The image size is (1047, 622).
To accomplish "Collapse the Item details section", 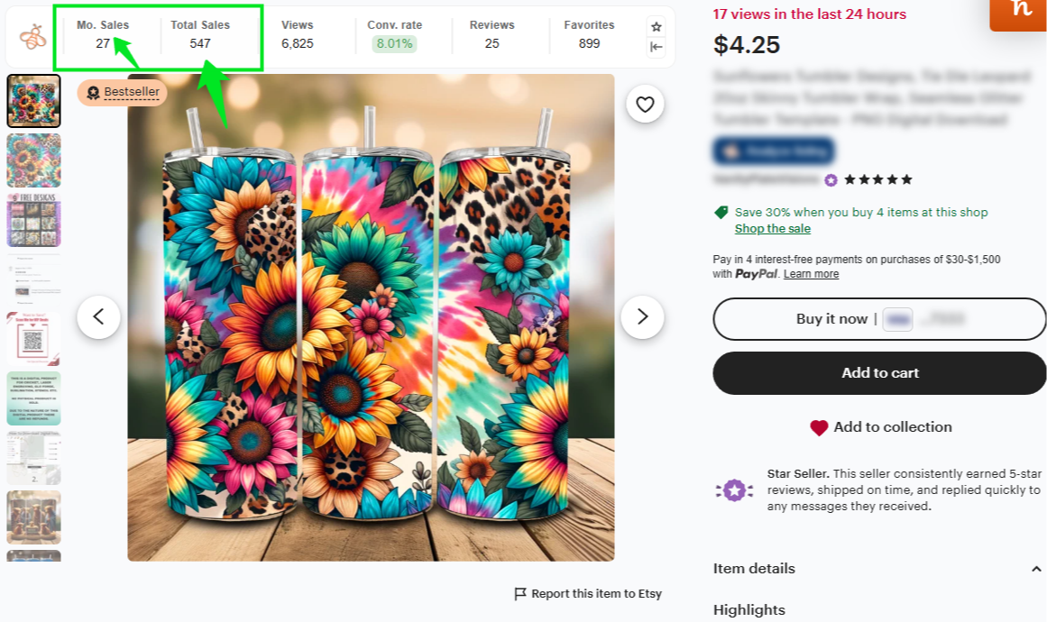I will click(1036, 569).
